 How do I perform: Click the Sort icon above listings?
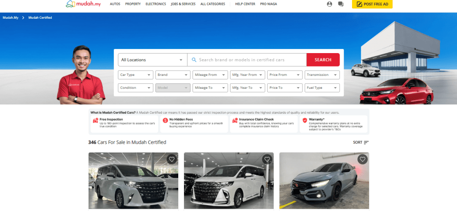[366, 142]
